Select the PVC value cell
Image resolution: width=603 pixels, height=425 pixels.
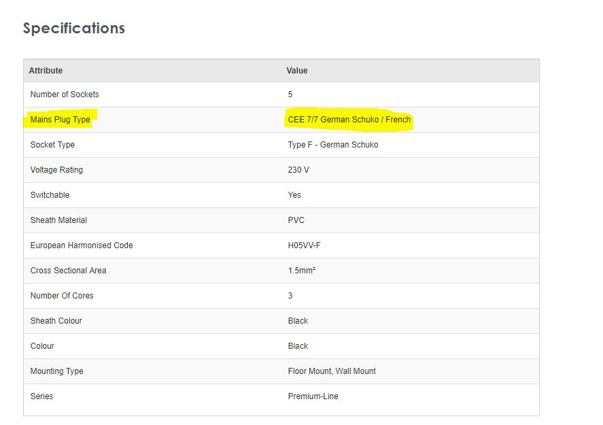point(296,220)
